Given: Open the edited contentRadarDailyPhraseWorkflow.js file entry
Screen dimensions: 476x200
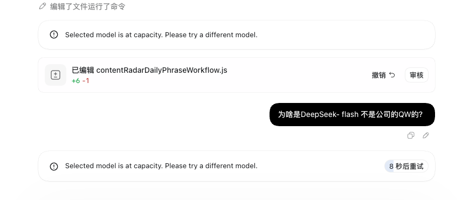Looking at the screenshot, I should (149, 70).
